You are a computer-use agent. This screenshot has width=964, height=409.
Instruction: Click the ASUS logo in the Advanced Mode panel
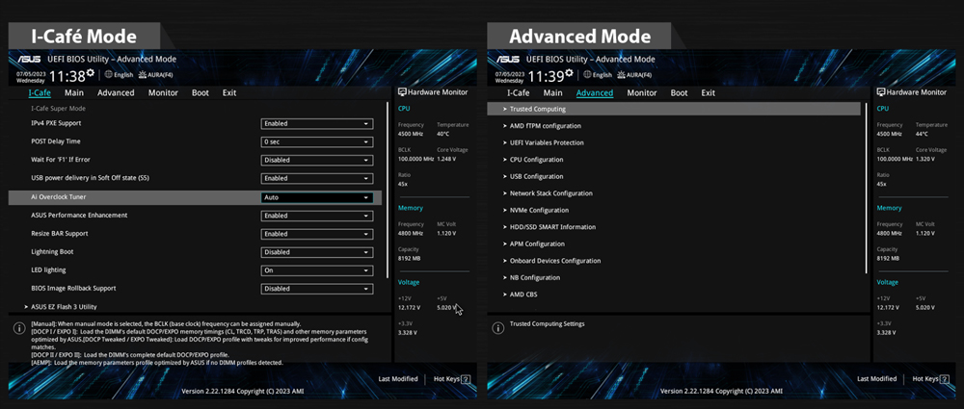(511, 60)
